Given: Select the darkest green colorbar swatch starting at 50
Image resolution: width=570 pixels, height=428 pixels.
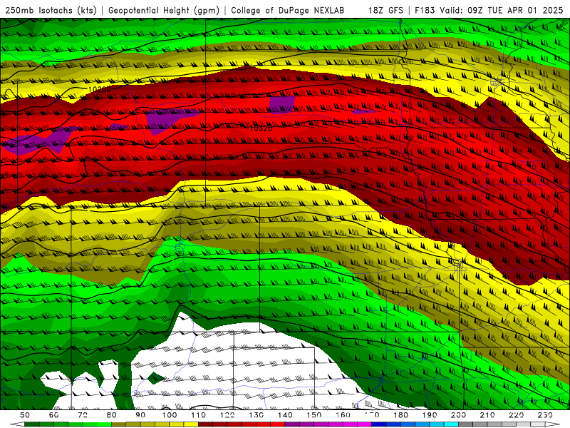Looking at the screenshot, I should point(31,424).
